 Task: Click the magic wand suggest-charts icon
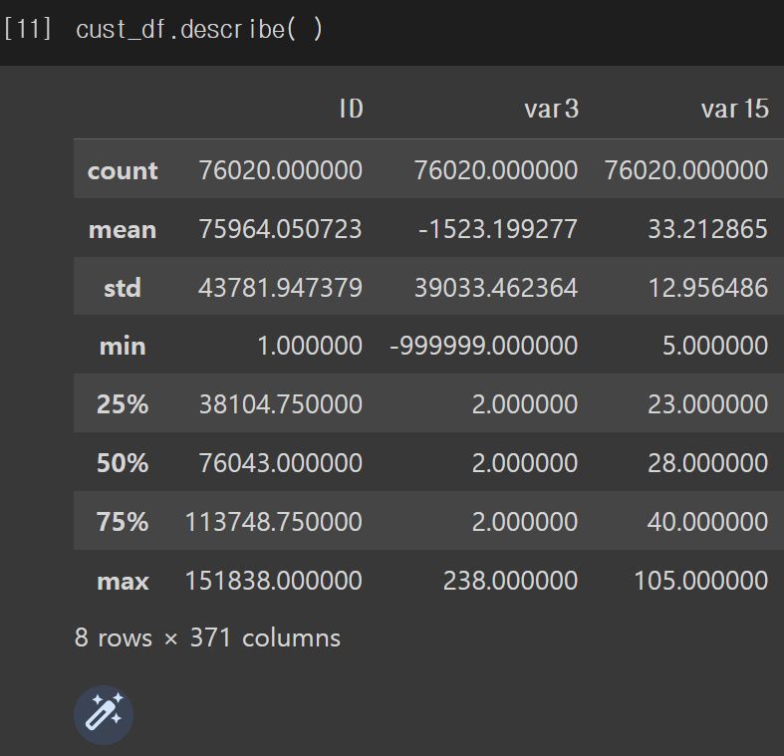(104, 714)
